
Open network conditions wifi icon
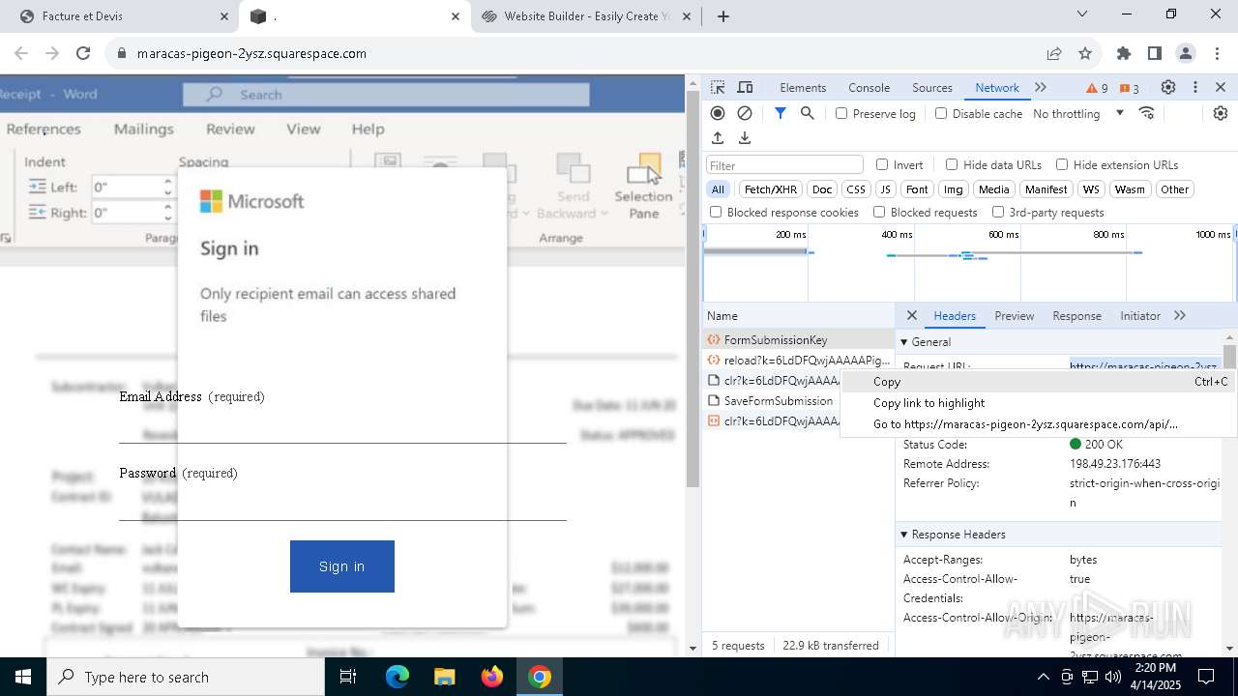pos(1147,113)
